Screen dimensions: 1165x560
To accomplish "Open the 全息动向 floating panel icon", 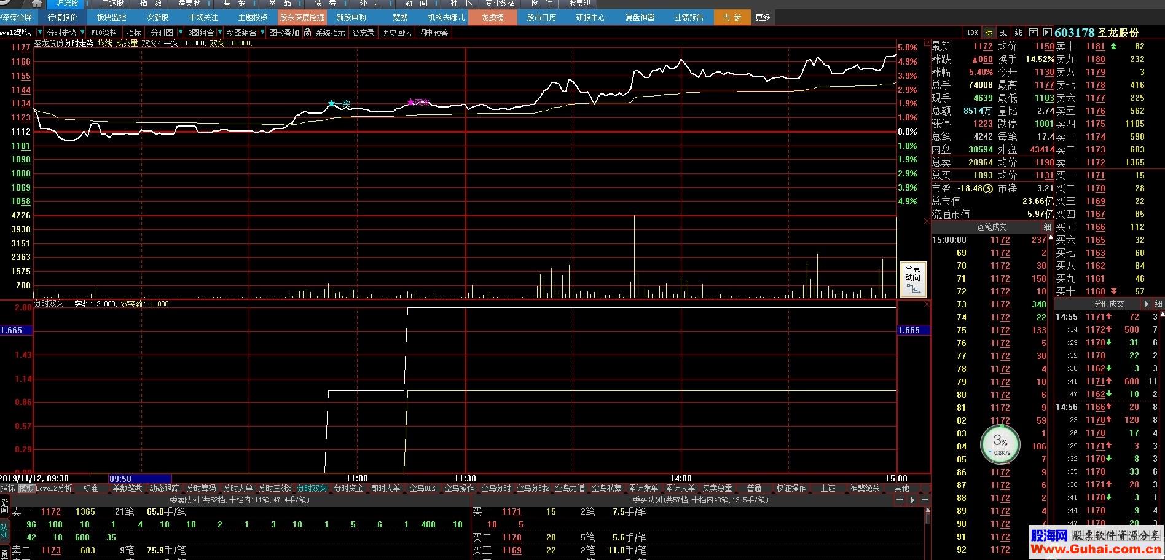I will click(912, 279).
